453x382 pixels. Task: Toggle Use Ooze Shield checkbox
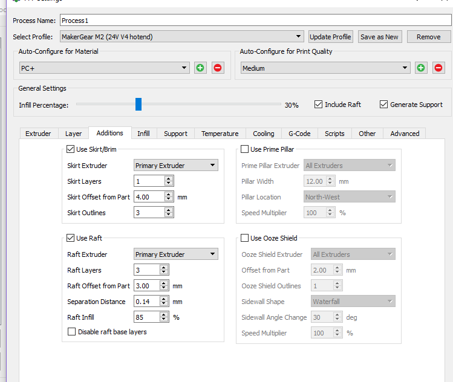pyautogui.click(x=245, y=238)
